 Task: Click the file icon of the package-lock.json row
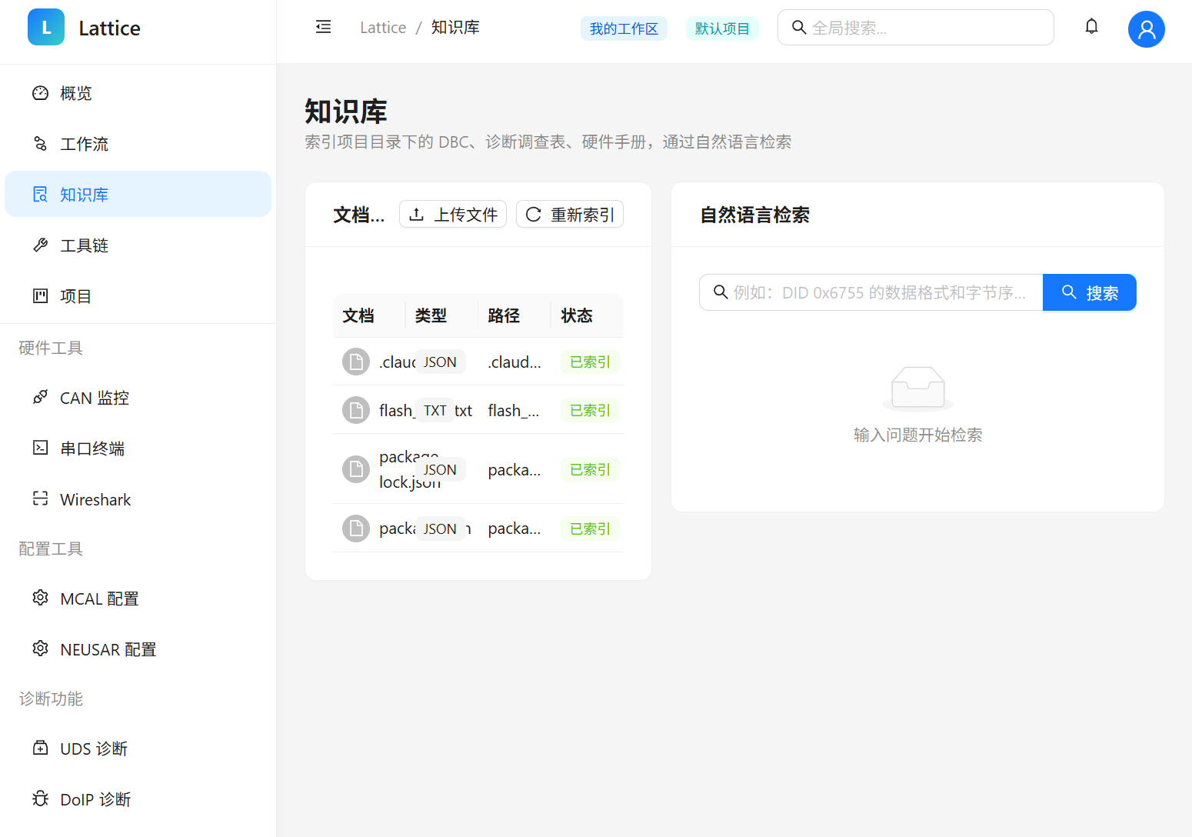click(356, 469)
